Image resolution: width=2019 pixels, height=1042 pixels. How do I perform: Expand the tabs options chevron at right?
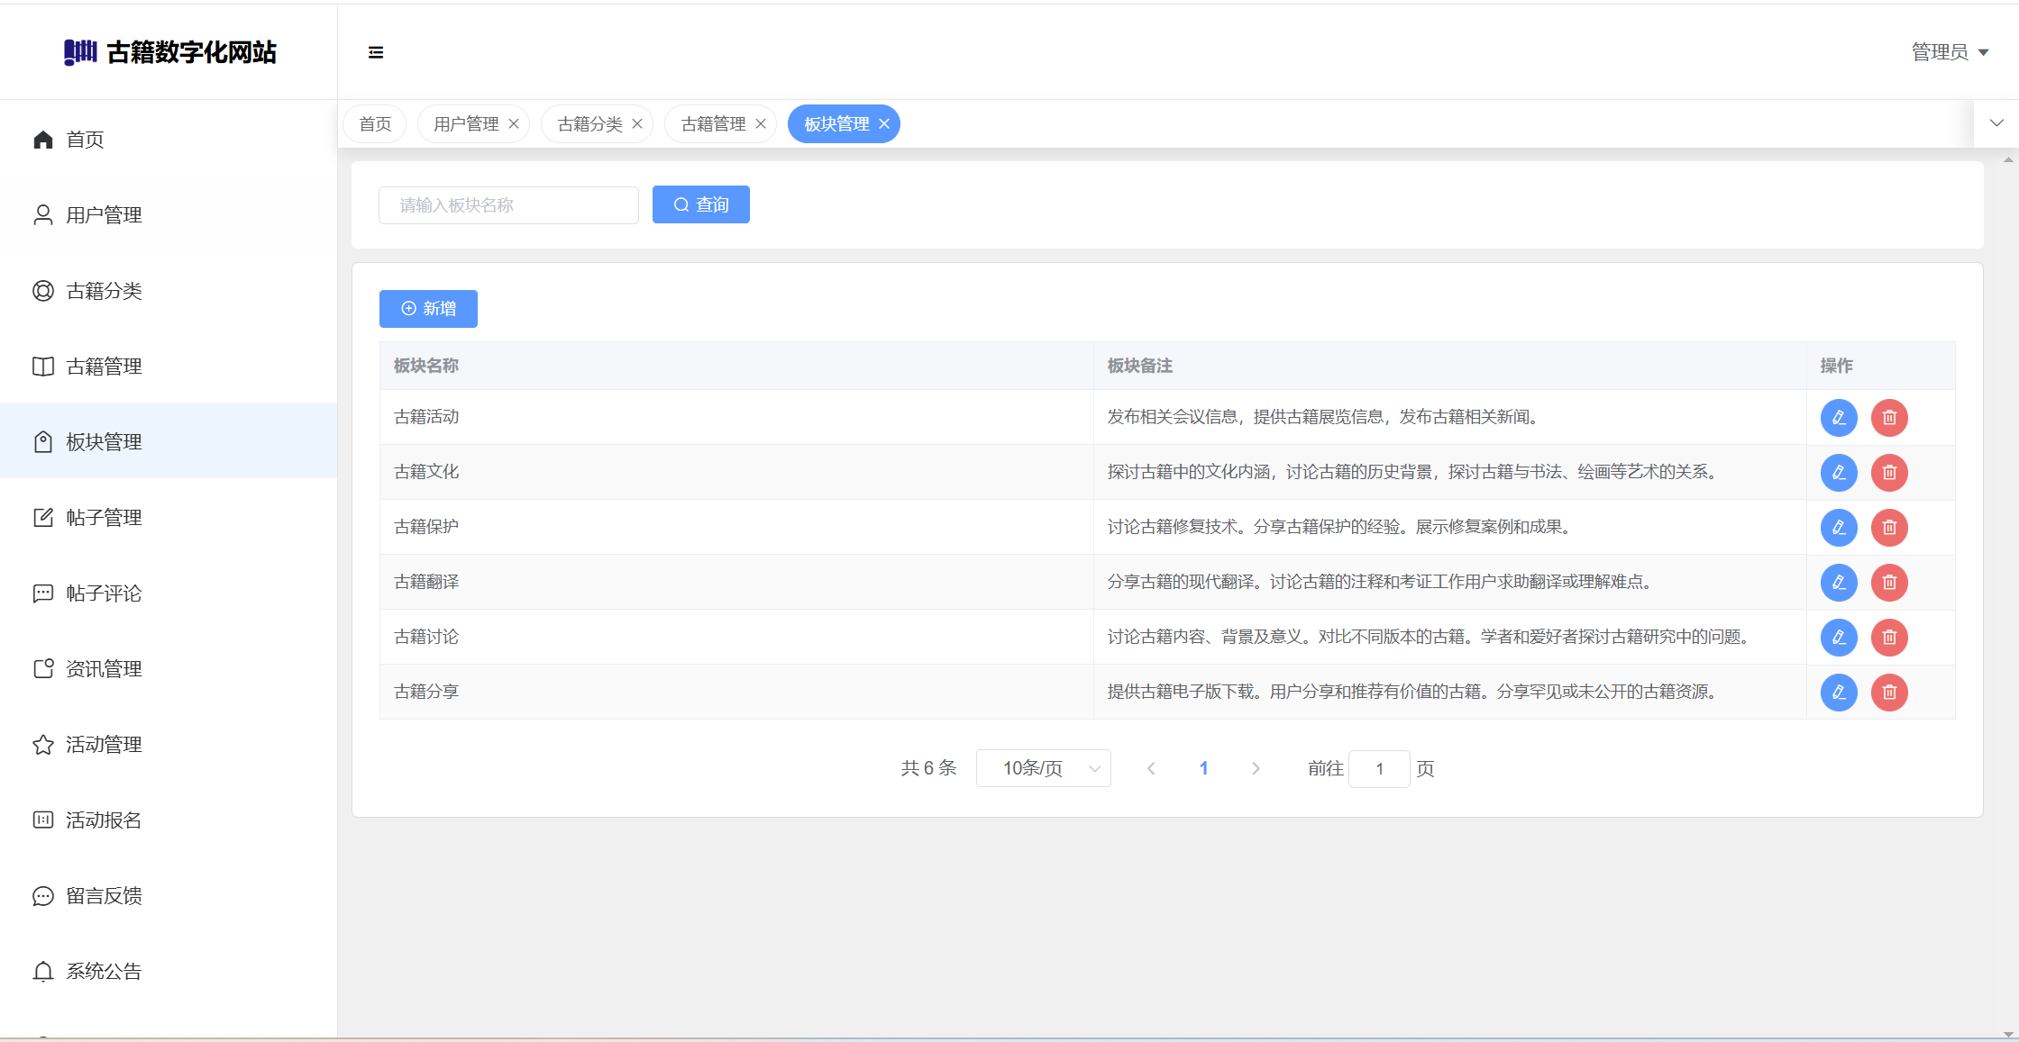[x=1996, y=123]
